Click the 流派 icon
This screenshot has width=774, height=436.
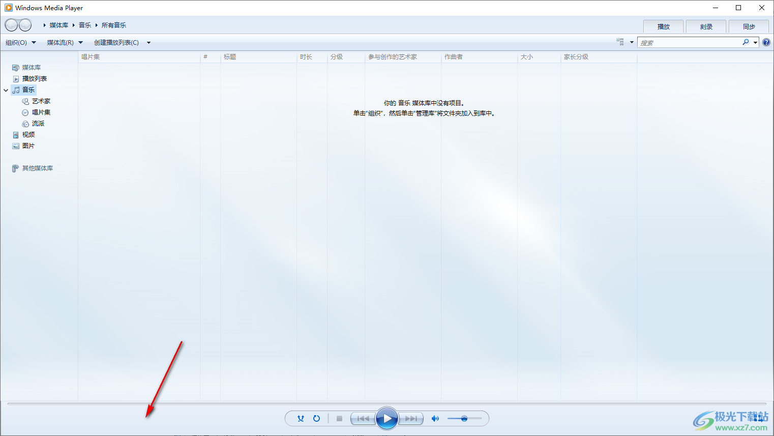click(25, 124)
